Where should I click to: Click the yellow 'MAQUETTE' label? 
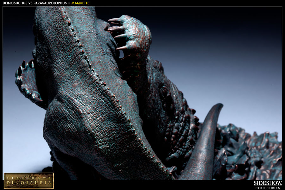point(80,3)
